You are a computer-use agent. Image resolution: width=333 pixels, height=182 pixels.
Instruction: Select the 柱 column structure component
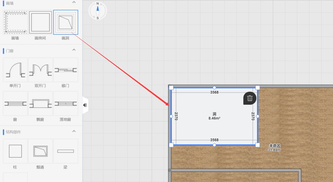click(15, 151)
